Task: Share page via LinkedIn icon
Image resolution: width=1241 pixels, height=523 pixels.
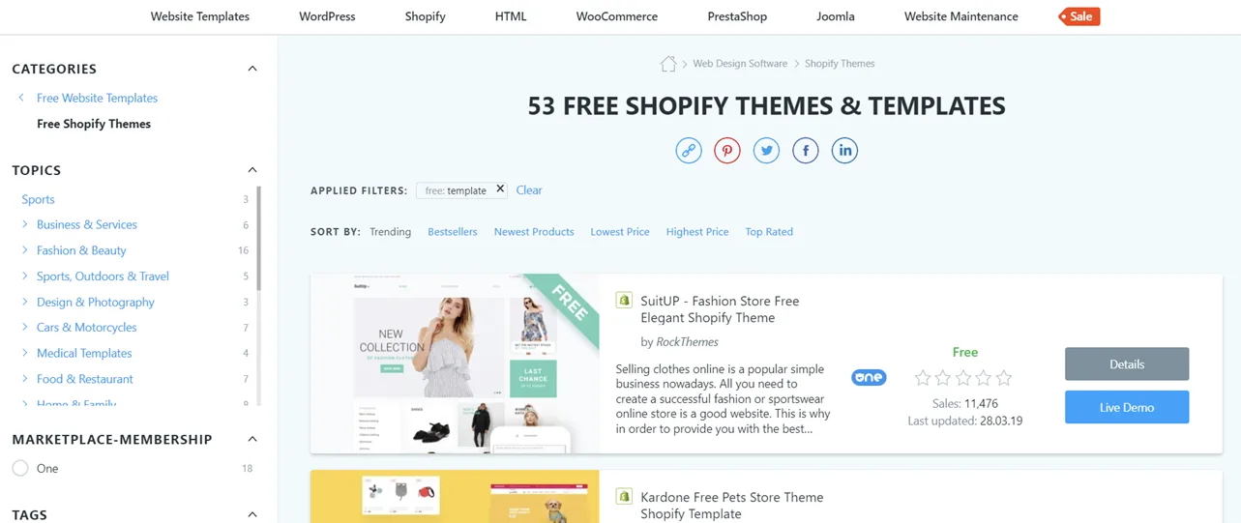Action: 844,150
